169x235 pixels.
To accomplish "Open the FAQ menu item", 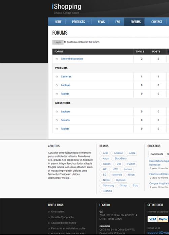I will coord(117,22).
